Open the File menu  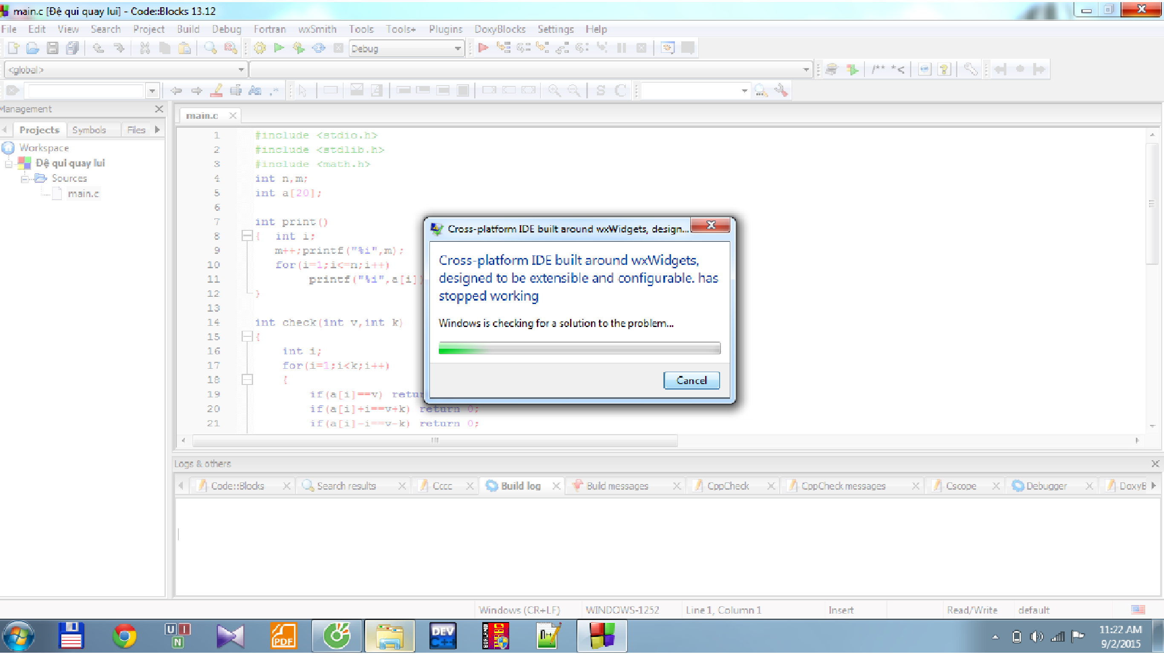pyautogui.click(x=9, y=29)
